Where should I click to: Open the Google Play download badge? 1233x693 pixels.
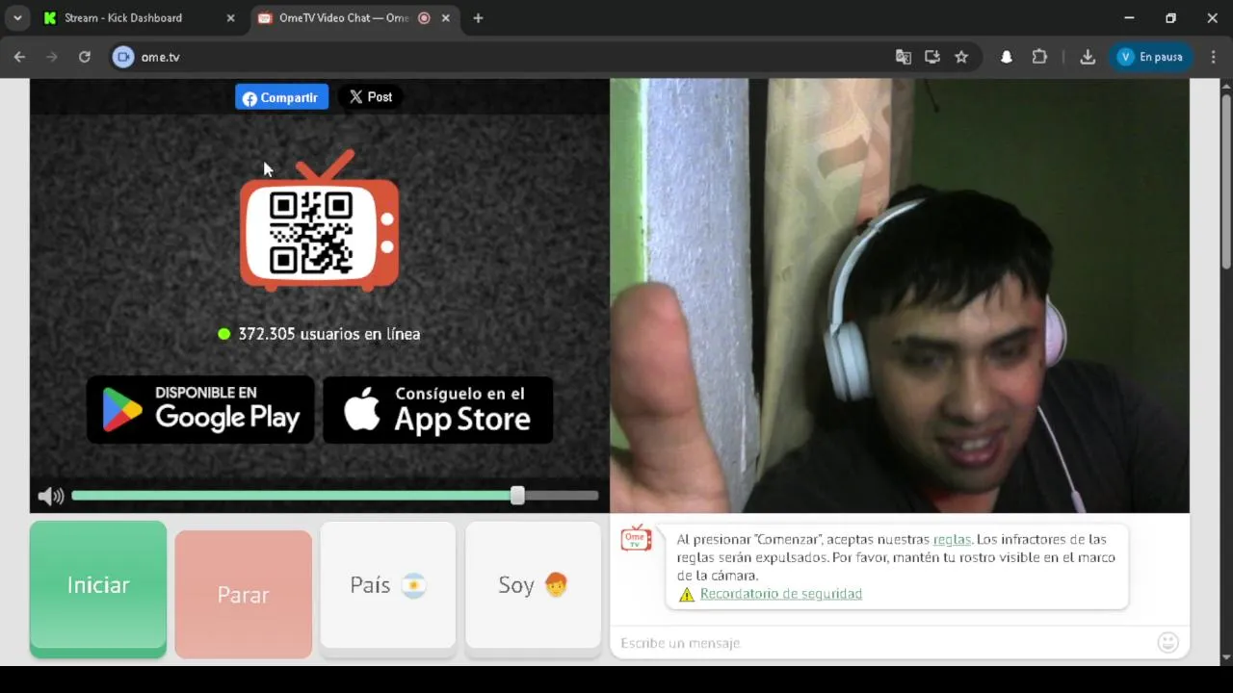click(200, 409)
